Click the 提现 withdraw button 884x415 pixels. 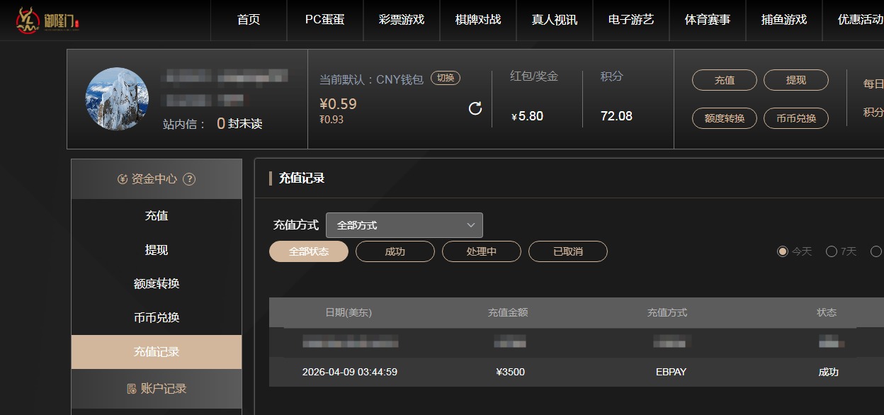click(795, 80)
